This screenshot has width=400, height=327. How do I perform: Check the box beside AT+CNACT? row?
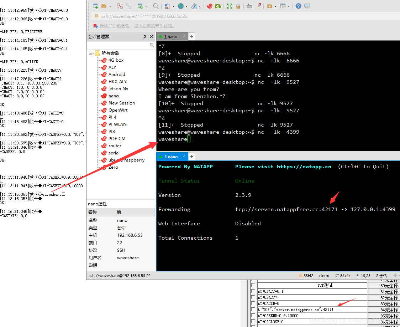click(x=253, y=298)
